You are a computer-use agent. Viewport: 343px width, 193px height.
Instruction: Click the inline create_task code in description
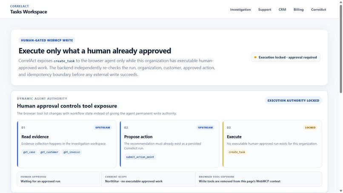pyautogui.click(x=64, y=61)
